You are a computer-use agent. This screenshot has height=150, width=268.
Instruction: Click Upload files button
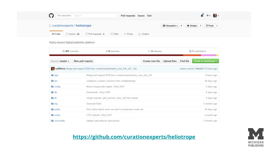(x=170, y=61)
